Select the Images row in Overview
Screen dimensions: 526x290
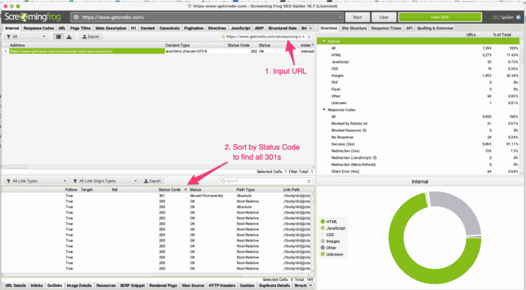[418, 76]
